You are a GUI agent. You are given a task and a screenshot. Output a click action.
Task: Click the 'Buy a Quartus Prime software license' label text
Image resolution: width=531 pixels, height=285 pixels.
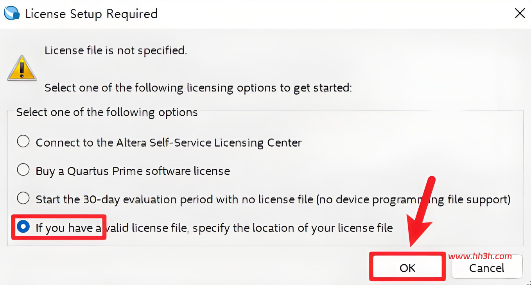(133, 171)
